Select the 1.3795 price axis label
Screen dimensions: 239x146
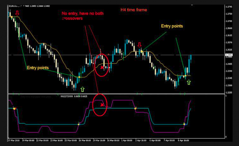(x=229, y=7)
